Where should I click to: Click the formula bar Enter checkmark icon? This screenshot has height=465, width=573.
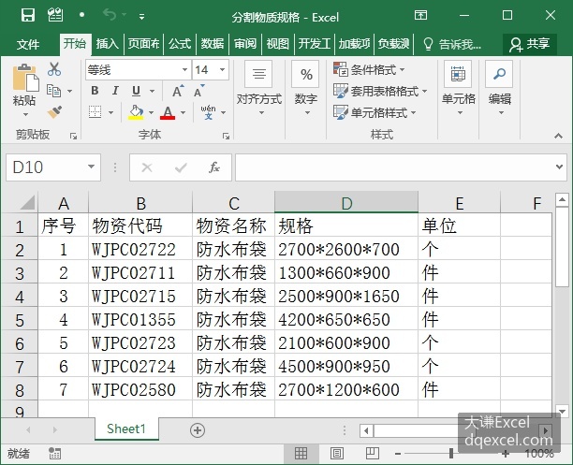[181, 167]
